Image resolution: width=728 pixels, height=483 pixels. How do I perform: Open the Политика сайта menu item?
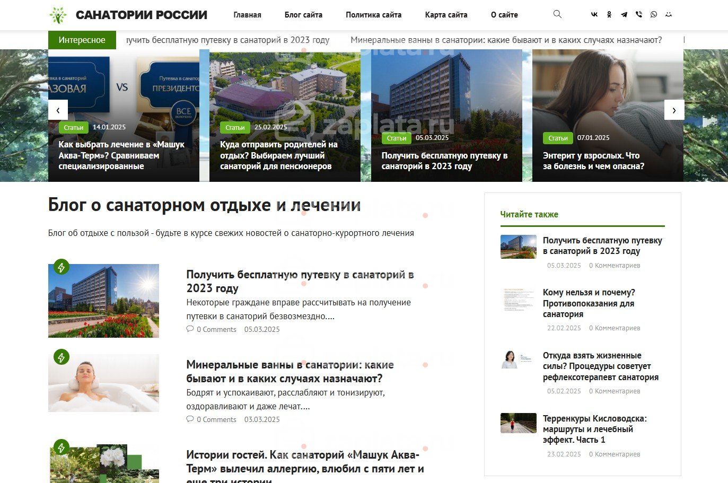tap(374, 15)
